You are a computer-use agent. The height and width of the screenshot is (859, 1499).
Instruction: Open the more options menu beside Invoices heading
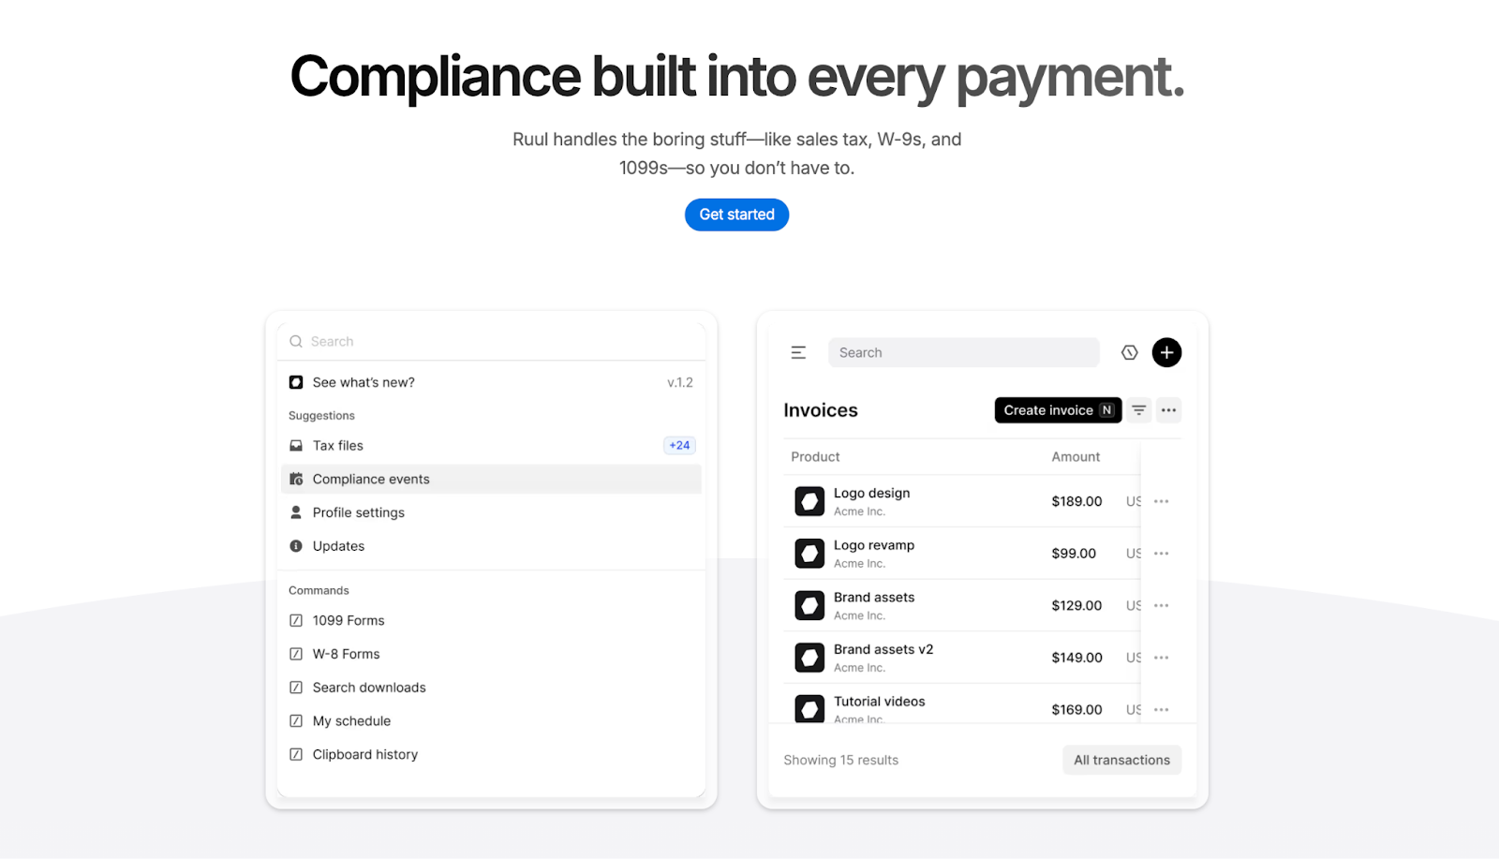[x=1168, y=410]
